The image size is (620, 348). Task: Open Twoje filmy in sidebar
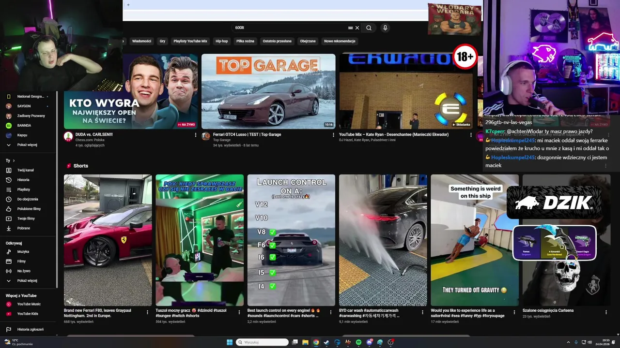click(x=26, y=218)
